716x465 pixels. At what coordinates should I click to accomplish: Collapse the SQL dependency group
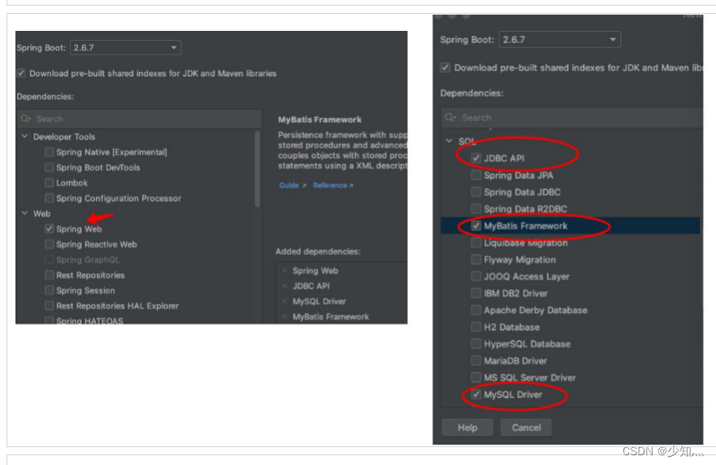(x=449, y=141)
